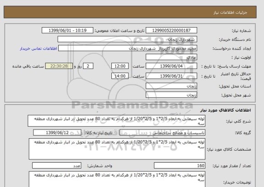The width and height of the screenshot is (264, 187).
Task: Click the شرح کلی نیاز label
Action: (238, 121)
